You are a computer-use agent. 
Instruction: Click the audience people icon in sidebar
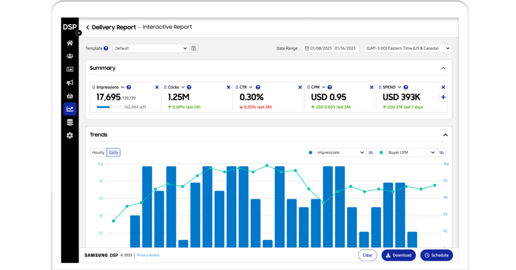[70, 56]
